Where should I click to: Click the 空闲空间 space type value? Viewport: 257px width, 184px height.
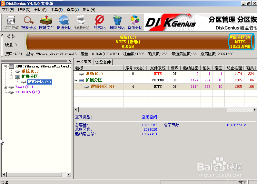[x=149, y=117]
